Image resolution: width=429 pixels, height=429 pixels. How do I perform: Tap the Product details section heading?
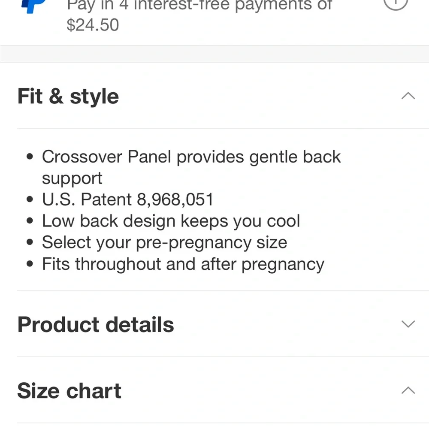[x=96, y=324]
